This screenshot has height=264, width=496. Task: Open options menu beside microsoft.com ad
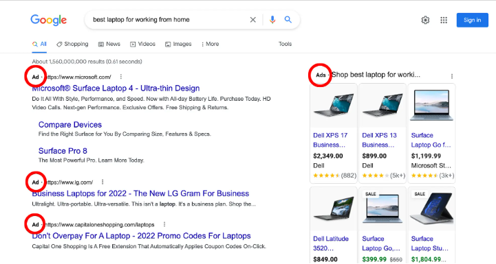pyautogui.click(x=121, y=77)
